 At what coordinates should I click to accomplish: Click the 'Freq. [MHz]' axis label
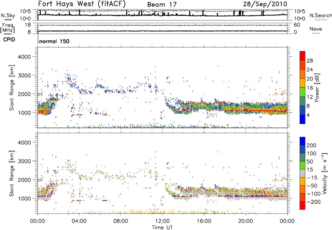7,28
